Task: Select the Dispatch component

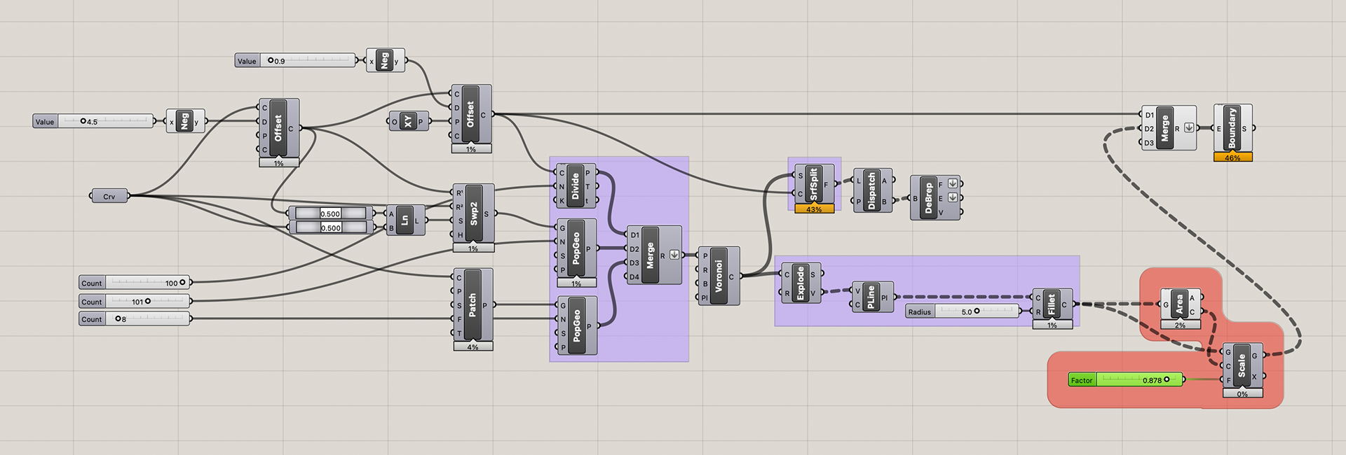Action: pos(872,190)
